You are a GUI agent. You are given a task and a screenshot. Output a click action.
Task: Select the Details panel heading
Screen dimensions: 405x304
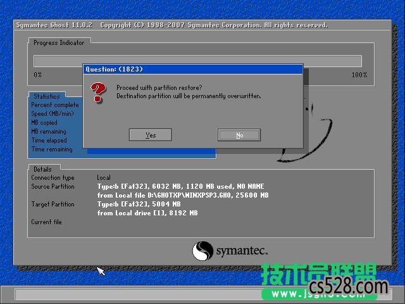click(42, 169)
